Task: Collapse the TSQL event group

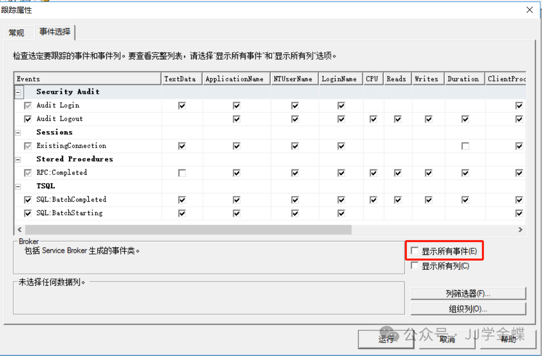Action: click(18, 186)
